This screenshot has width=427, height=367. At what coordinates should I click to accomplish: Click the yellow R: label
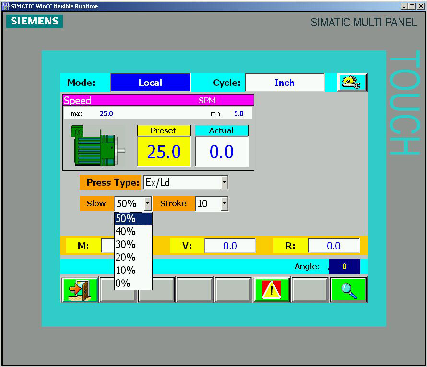[291, 246]
